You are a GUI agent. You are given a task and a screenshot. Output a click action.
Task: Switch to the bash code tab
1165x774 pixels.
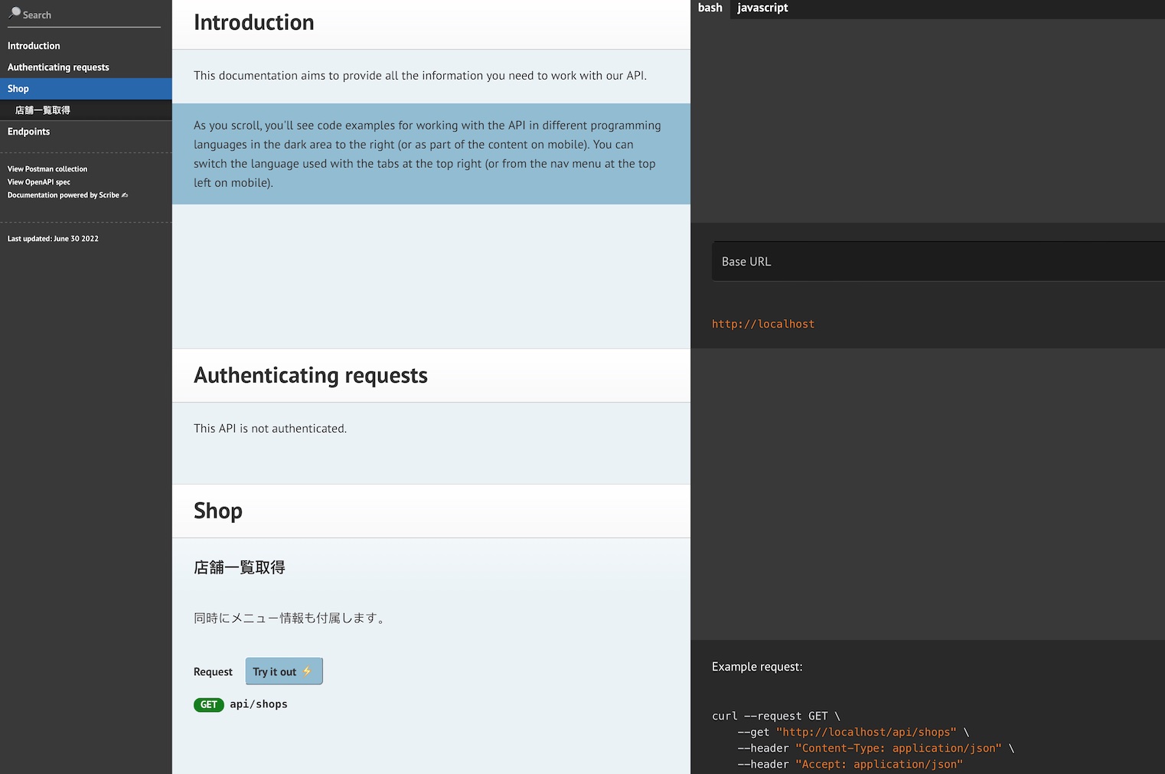click(x=710, y=8)
